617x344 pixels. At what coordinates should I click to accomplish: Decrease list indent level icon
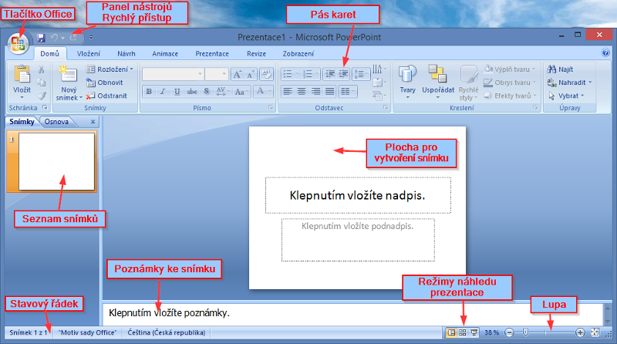330,74
